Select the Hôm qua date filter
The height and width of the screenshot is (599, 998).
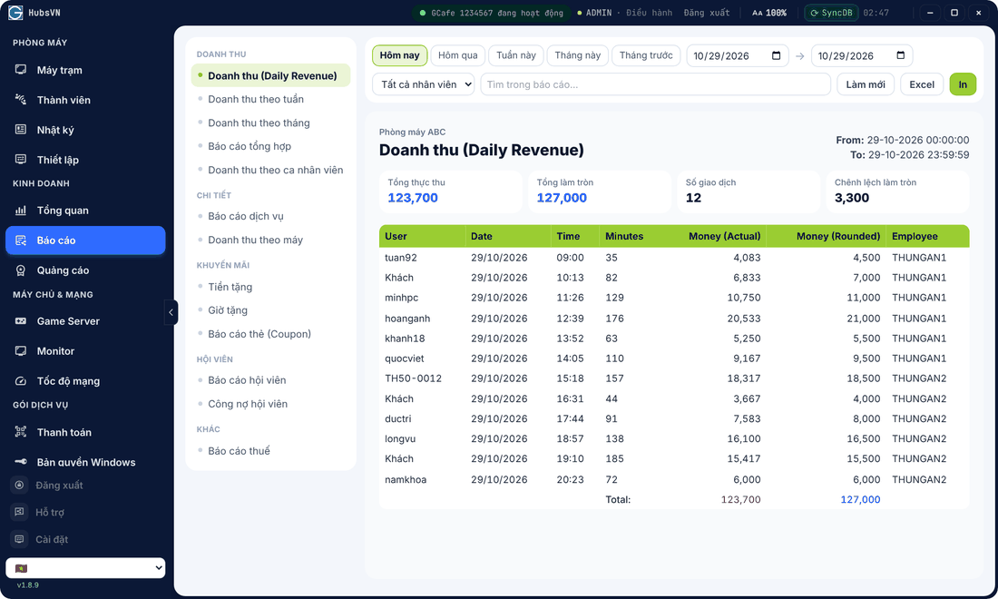(x=457, y=55)
